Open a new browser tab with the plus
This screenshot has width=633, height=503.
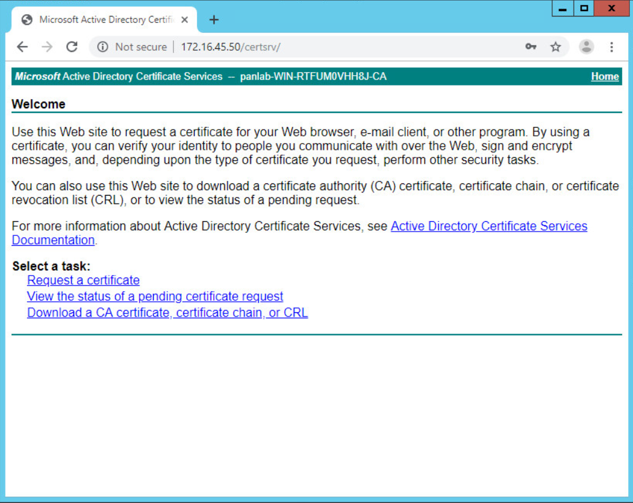click(214, 19)
